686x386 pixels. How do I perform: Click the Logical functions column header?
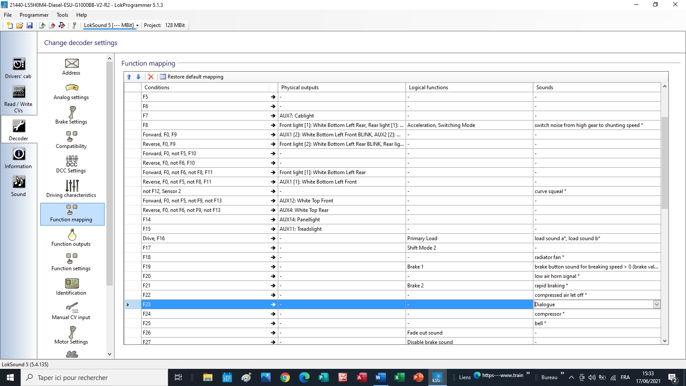coord(469,87)
